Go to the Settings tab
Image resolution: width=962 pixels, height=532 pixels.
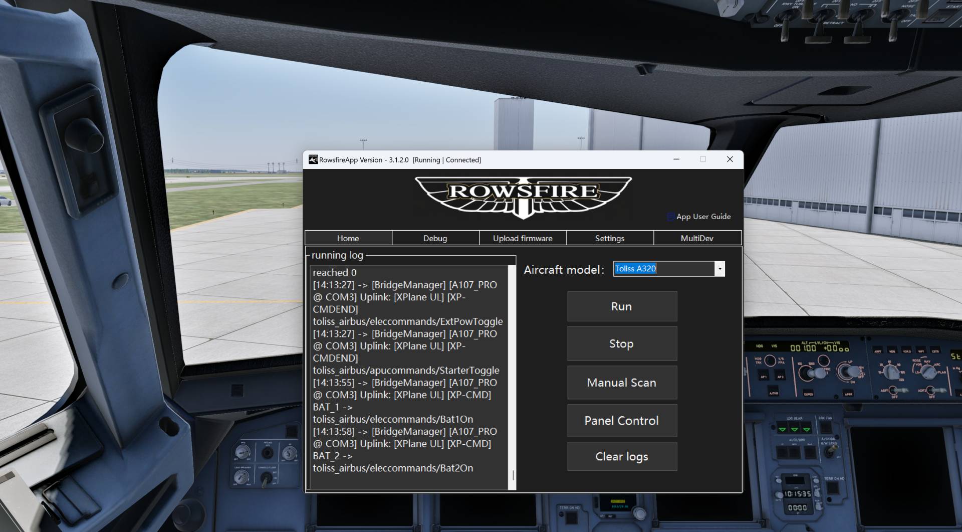click(x=610, y=238)
